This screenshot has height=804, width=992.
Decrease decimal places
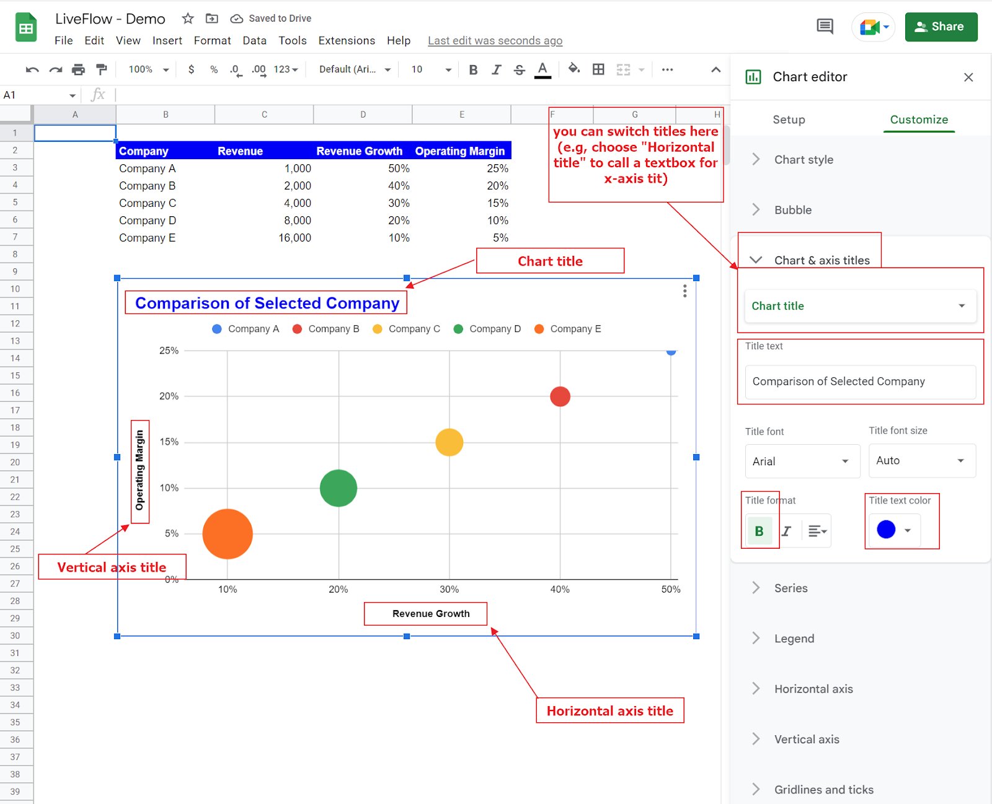coord(235,70)
